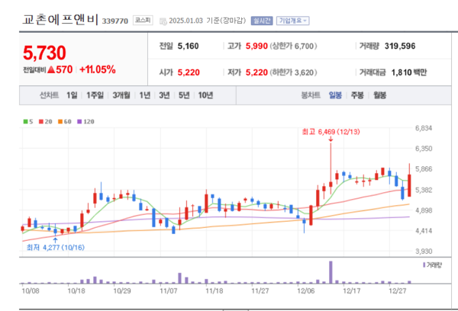This screenshot has width=458, height=311.
Task: Click the 교촌에프앤비 stock name heading
Action: 60,19
